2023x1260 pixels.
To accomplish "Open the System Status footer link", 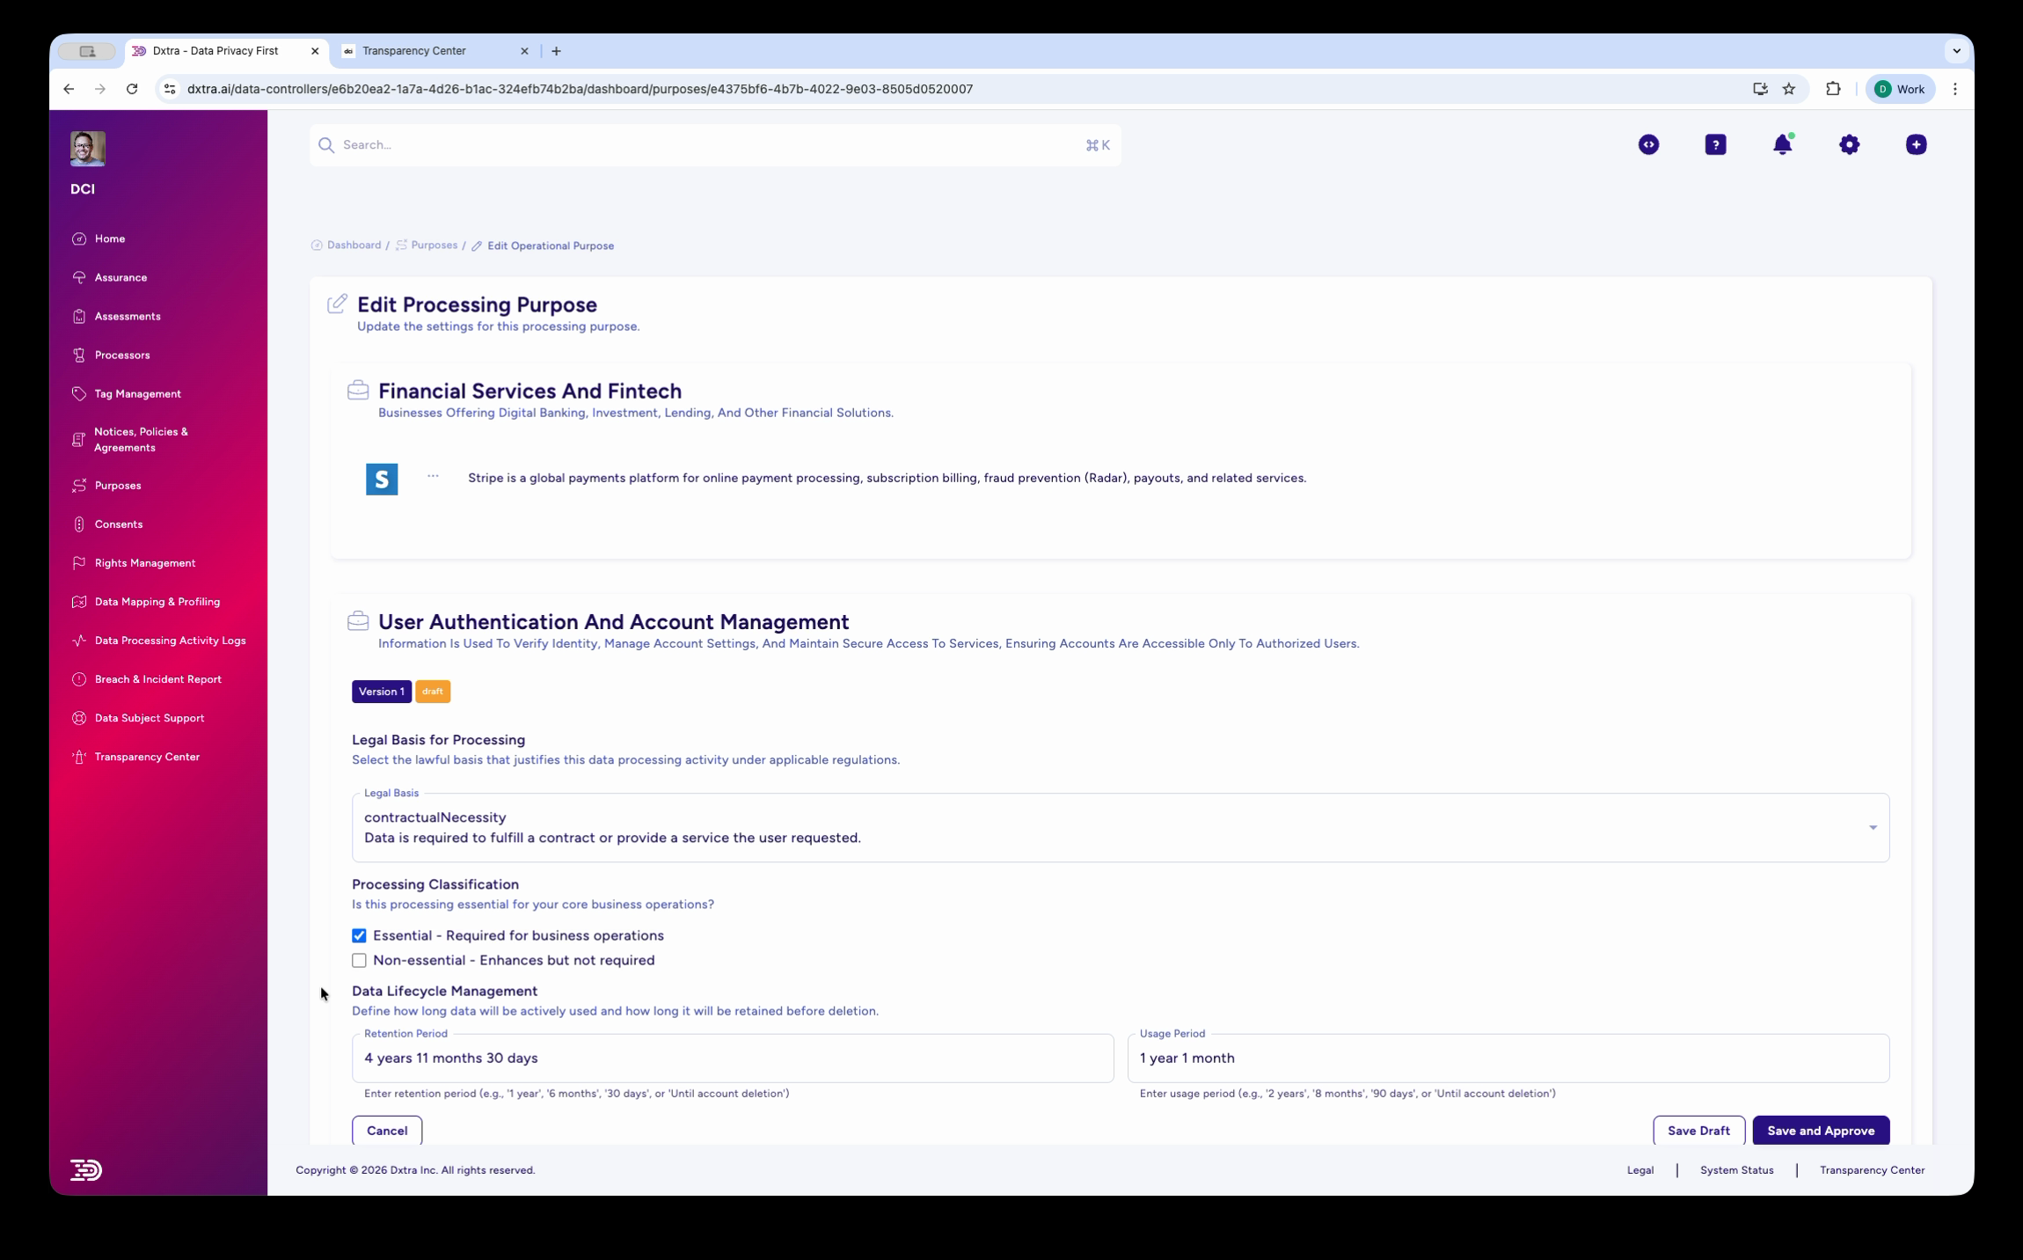I will 1736,1169.
